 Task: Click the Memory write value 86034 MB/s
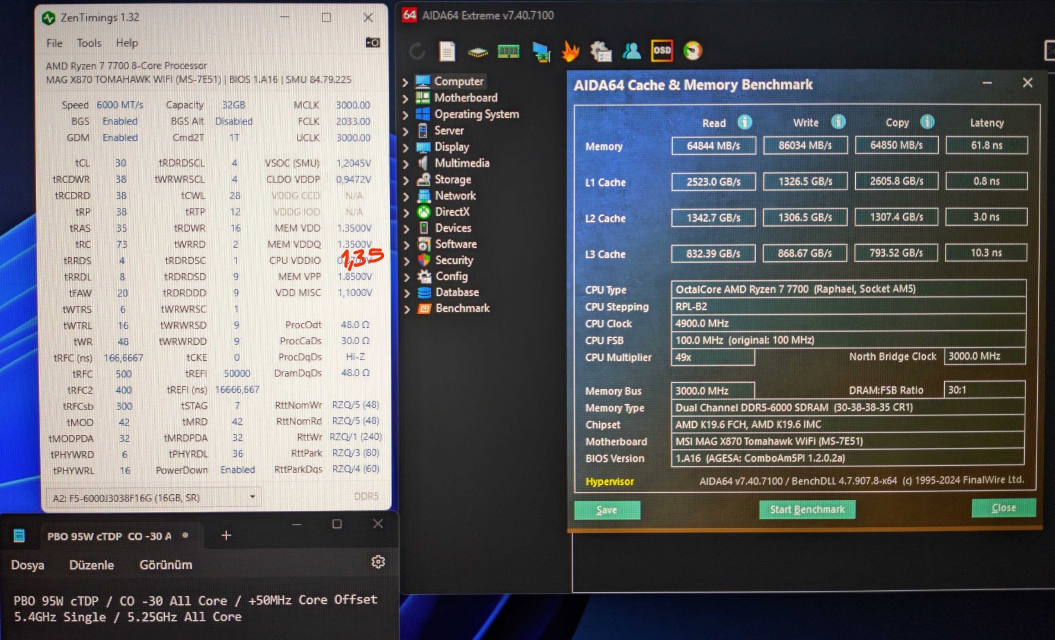(805, 145)
